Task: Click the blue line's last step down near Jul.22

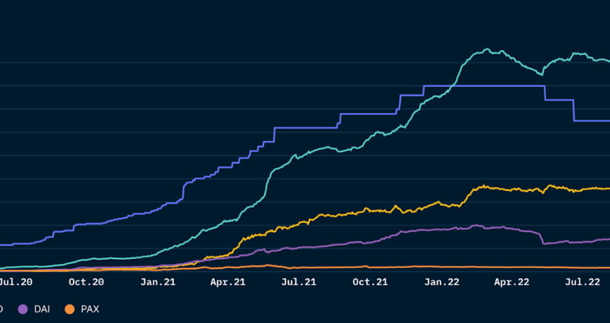Action: point(574,110)
